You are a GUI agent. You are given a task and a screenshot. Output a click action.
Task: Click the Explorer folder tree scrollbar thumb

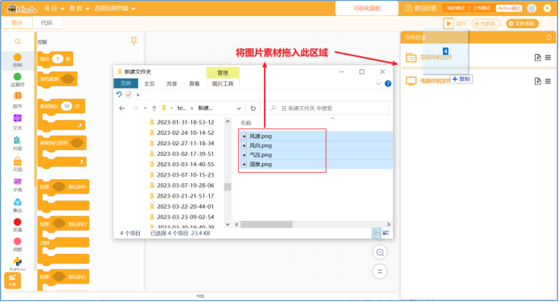click(228, 186)
